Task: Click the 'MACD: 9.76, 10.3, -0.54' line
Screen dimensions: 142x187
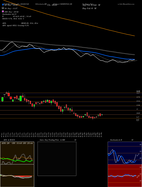Action: (13, 19)
